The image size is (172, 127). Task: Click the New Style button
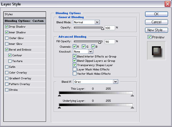(157, 30)
